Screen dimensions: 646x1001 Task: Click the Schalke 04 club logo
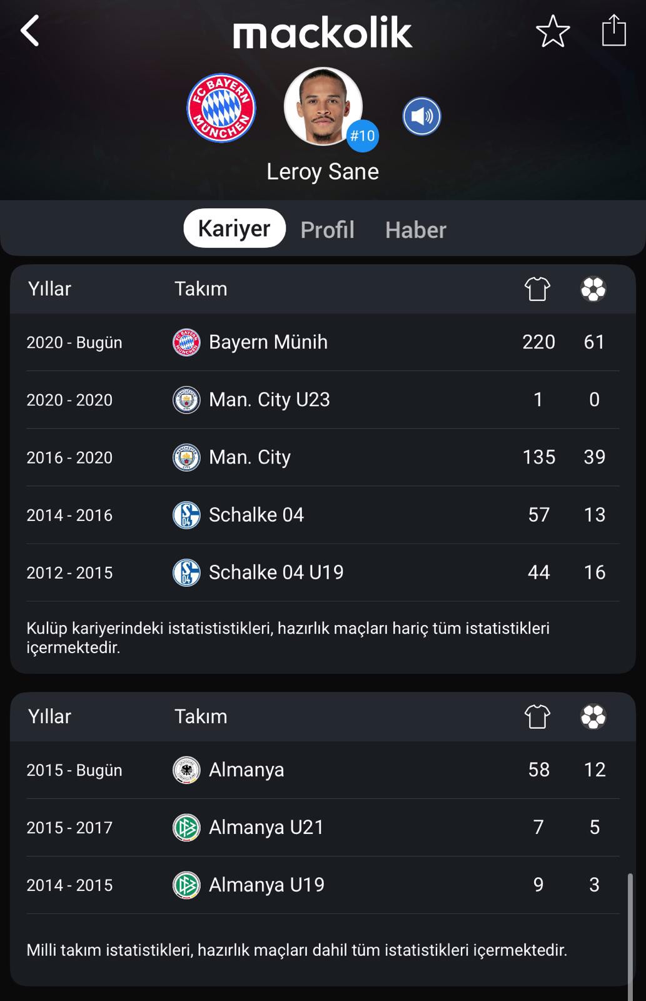[186, 515]
